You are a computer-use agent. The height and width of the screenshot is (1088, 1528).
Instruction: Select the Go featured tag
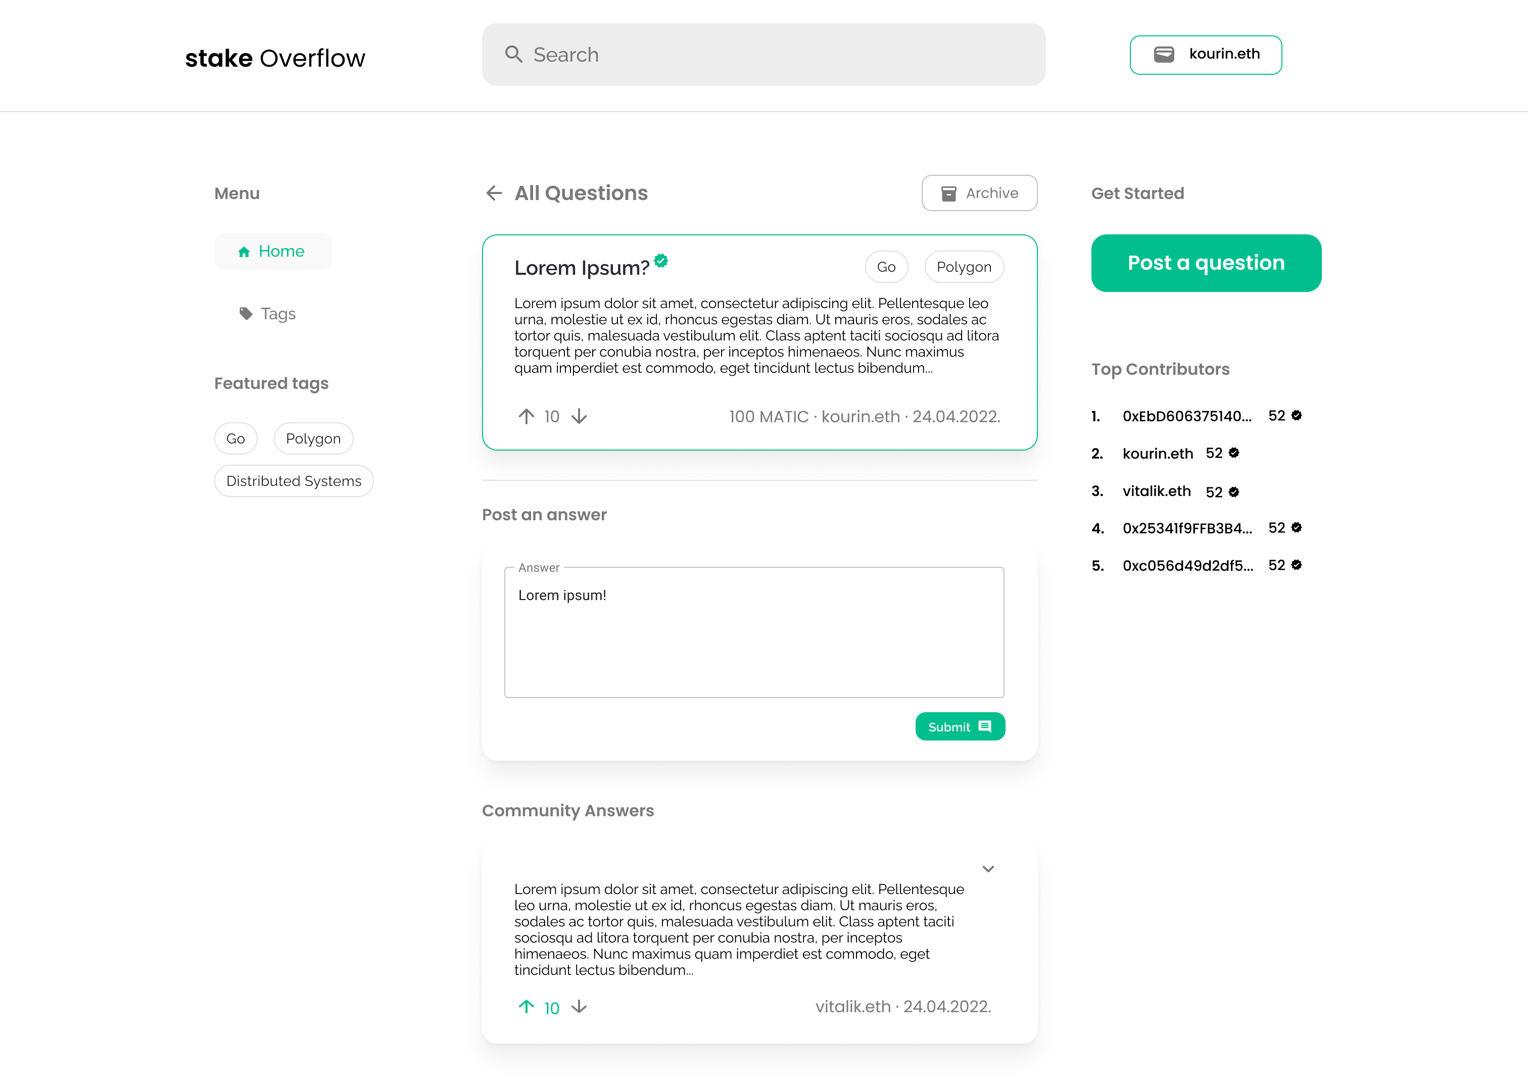[x=235, y=438]
